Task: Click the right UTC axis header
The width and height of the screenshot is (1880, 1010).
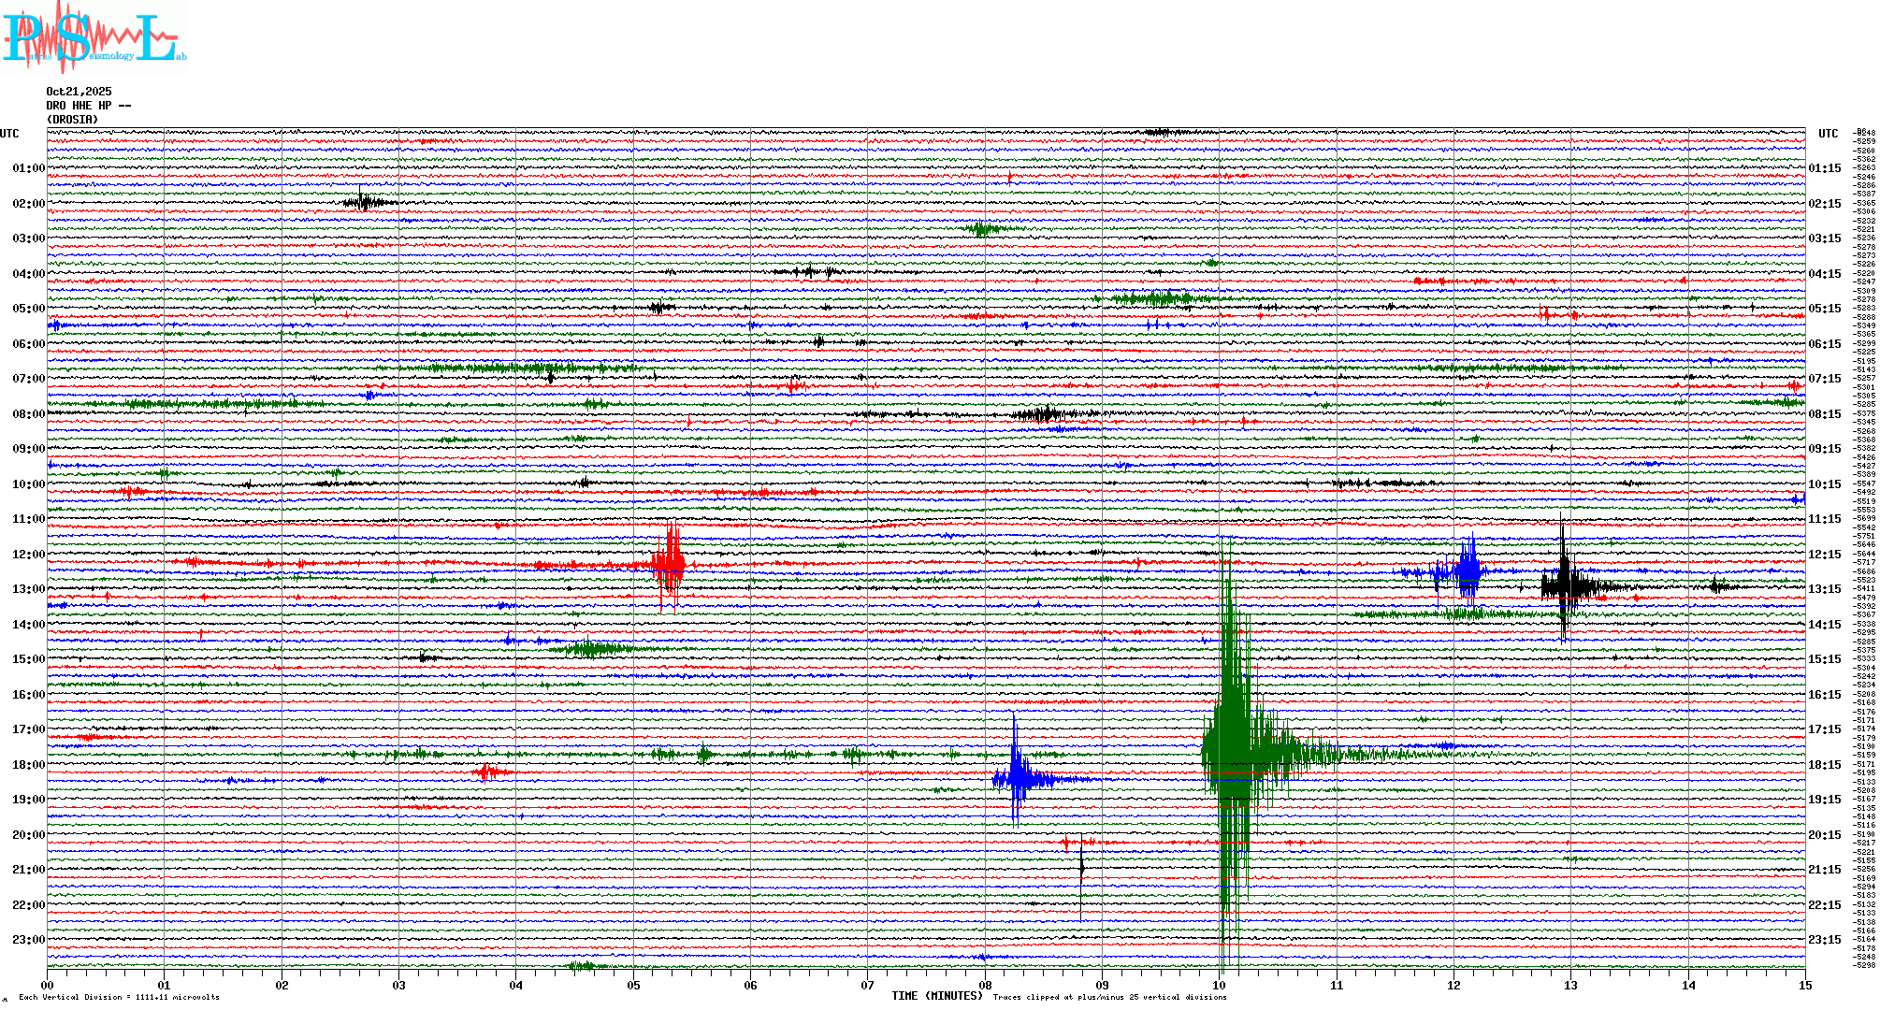Action: tap(1828, 134)
